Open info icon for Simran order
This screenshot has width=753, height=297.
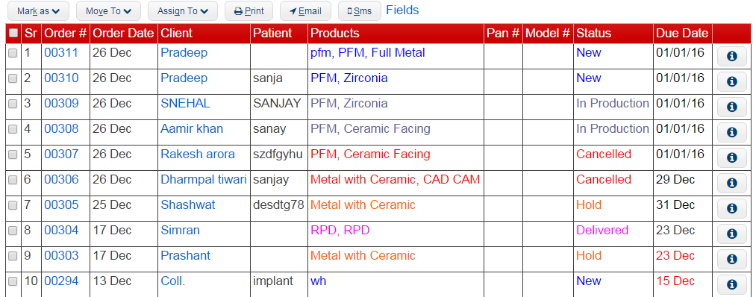[732, 234]
